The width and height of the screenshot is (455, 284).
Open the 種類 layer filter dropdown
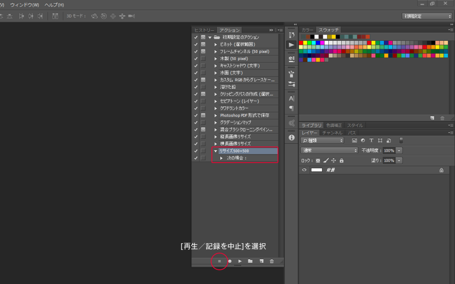point(322,141)
